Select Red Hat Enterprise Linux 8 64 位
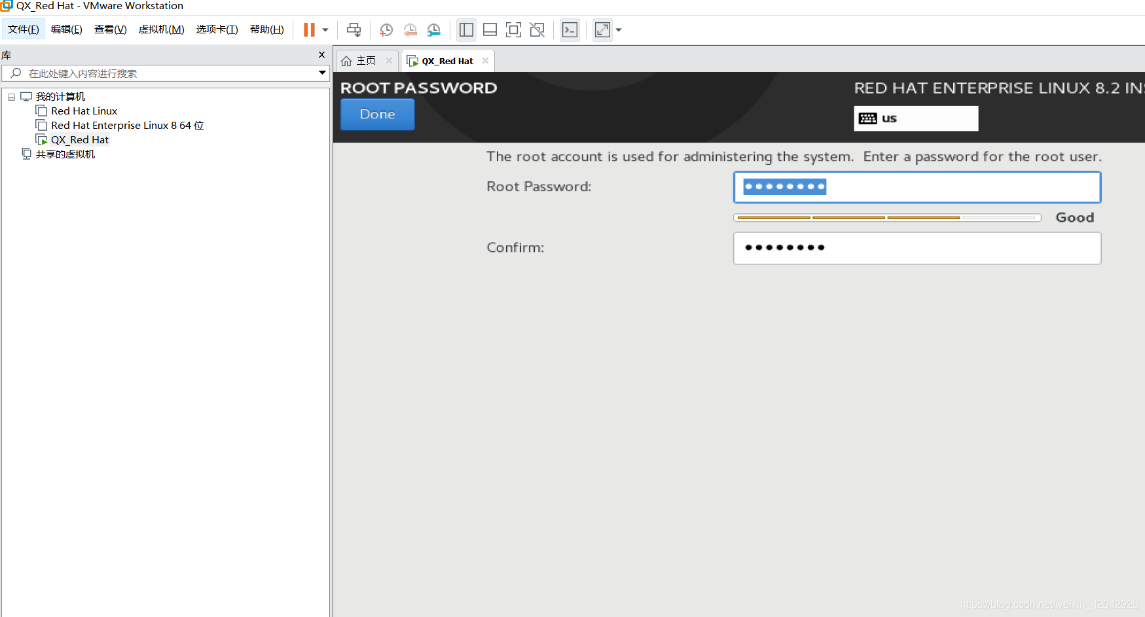Image resolution: width=1145 pixels, height=617 pixels. [x=128, y=126]
